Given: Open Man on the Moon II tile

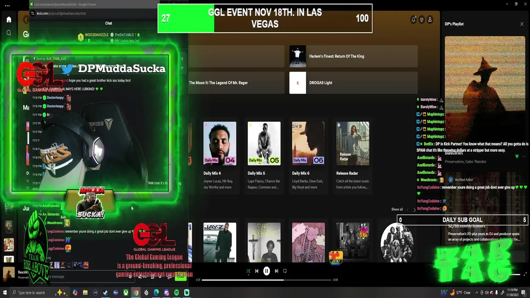Looking at the screenshot, I should pos(236,83).
